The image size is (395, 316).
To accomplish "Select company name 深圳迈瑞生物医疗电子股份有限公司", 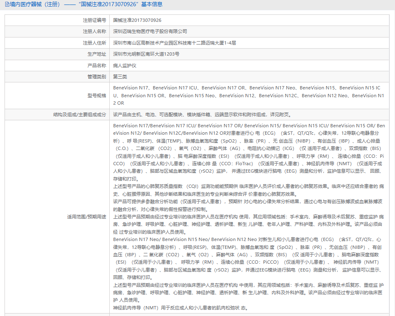I will point(150,31).
